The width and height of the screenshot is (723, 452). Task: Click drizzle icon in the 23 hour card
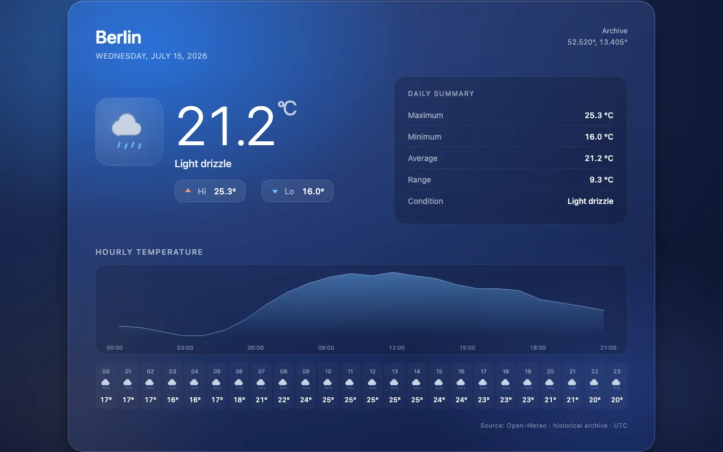[617, 384]
